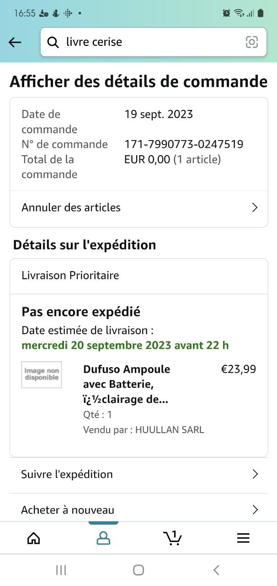Screen dimensions: 277x586
Task: Open account profile icon in bottom bar
Action: [x=103, y=538]
